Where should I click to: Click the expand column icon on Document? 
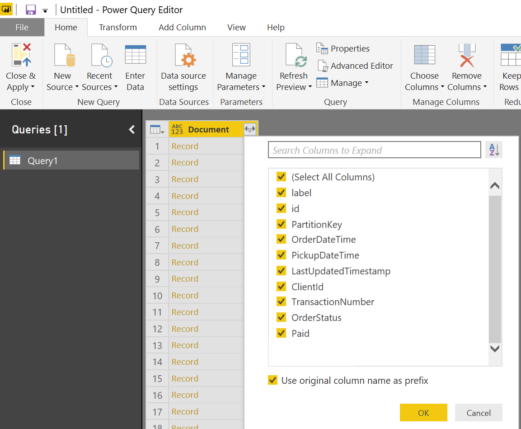click(250, 129)
